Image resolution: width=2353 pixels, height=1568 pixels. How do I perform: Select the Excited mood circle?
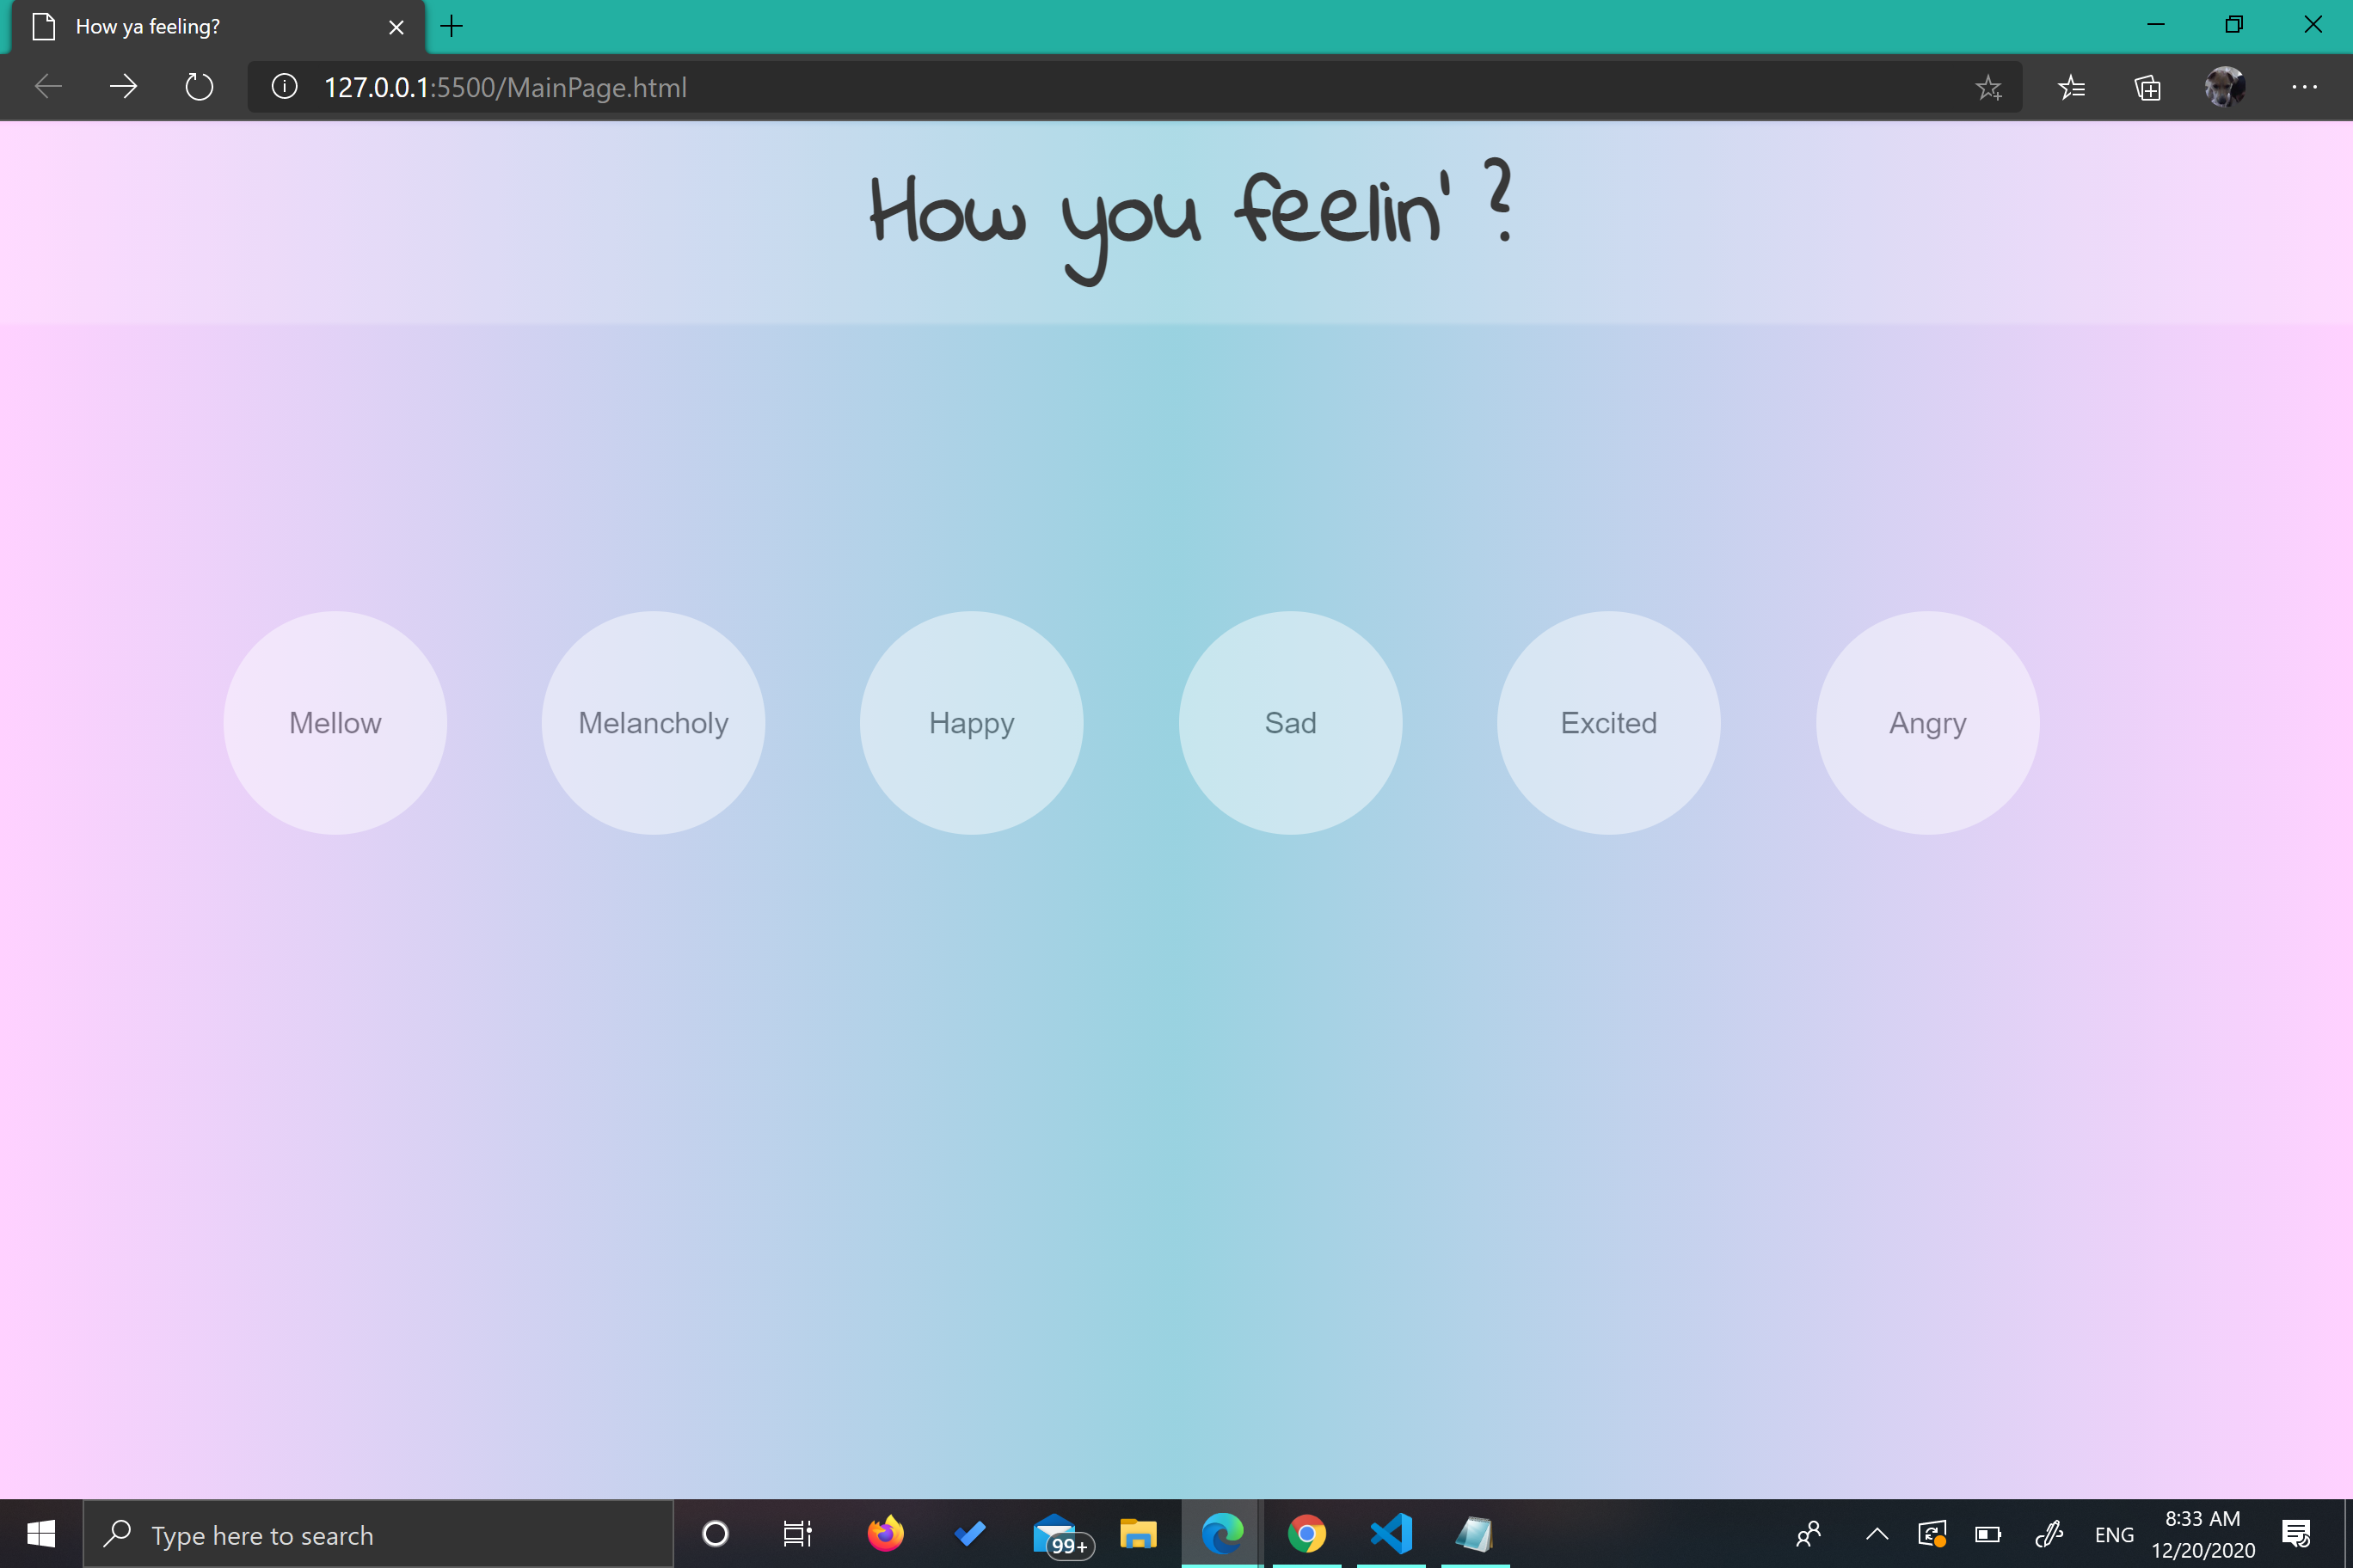click(x=1609, y=723)
